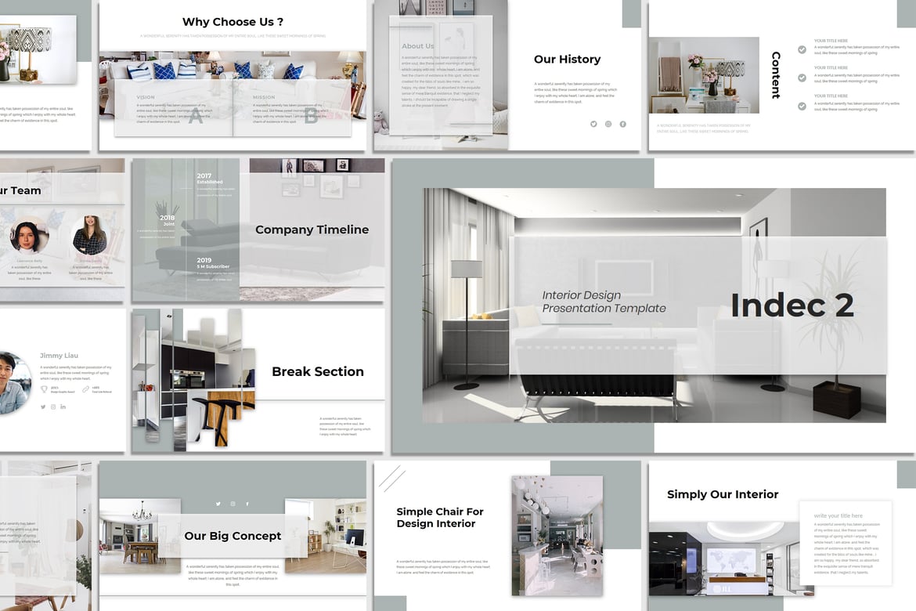Click the dark-haired team member portrait
Screen dimensions: 916x611
[x=29, y=236]
